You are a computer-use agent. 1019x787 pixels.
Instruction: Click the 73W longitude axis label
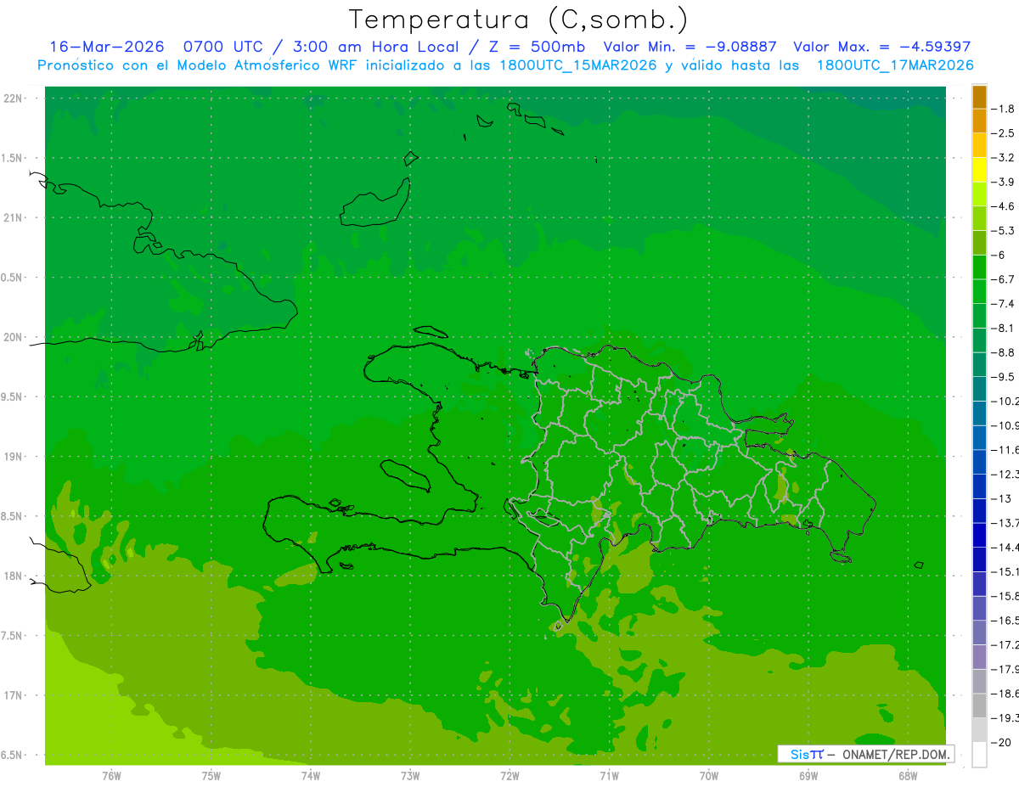point(410,775)
